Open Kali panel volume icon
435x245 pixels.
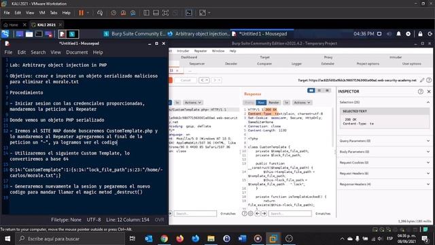(x=389, y=34)
